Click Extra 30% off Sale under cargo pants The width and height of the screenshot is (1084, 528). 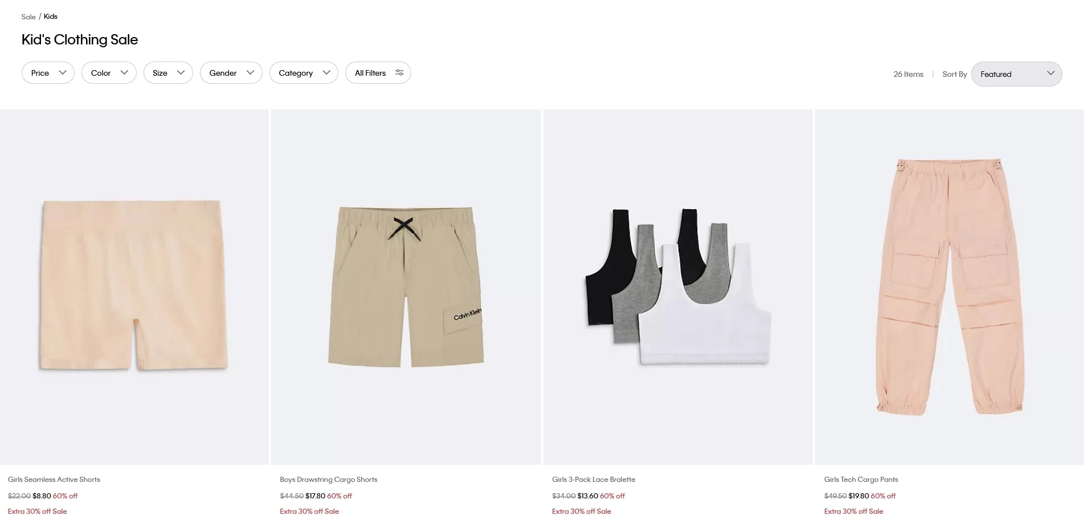pyautogui.click(x=853, y=511)
